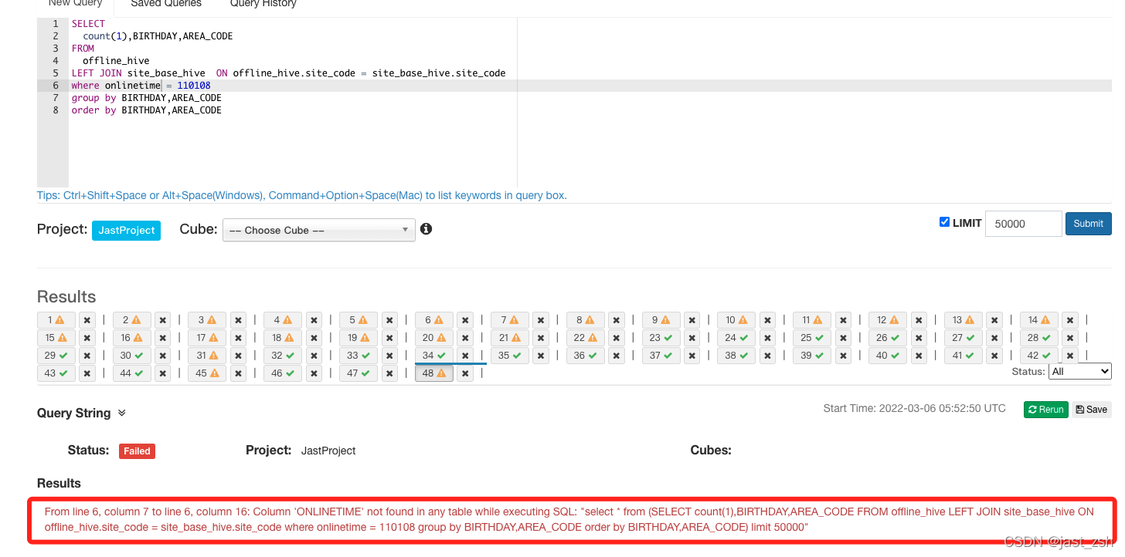The width and height of the screenshot is (1125, 557).
Task: Click the SELECT keyword in editor
Action: coord(88,24)
